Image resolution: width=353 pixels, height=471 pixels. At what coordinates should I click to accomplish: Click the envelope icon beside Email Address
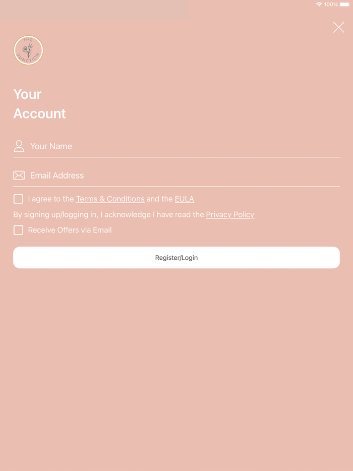click(x=19, y=175)
